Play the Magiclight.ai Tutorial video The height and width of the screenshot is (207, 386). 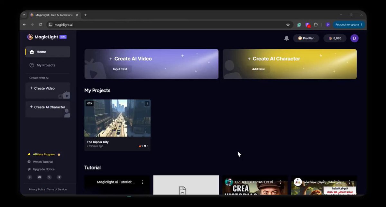[117, 185]
